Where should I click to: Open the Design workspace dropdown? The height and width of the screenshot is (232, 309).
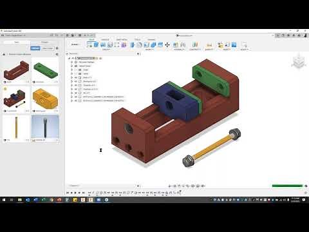(75, 44)
